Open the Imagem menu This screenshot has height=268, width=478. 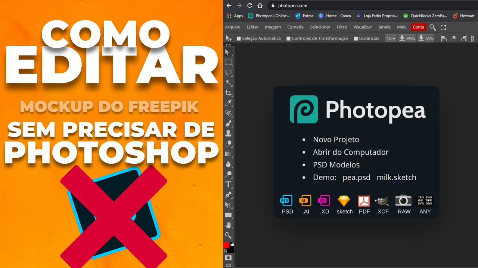[x=273, y=27]
